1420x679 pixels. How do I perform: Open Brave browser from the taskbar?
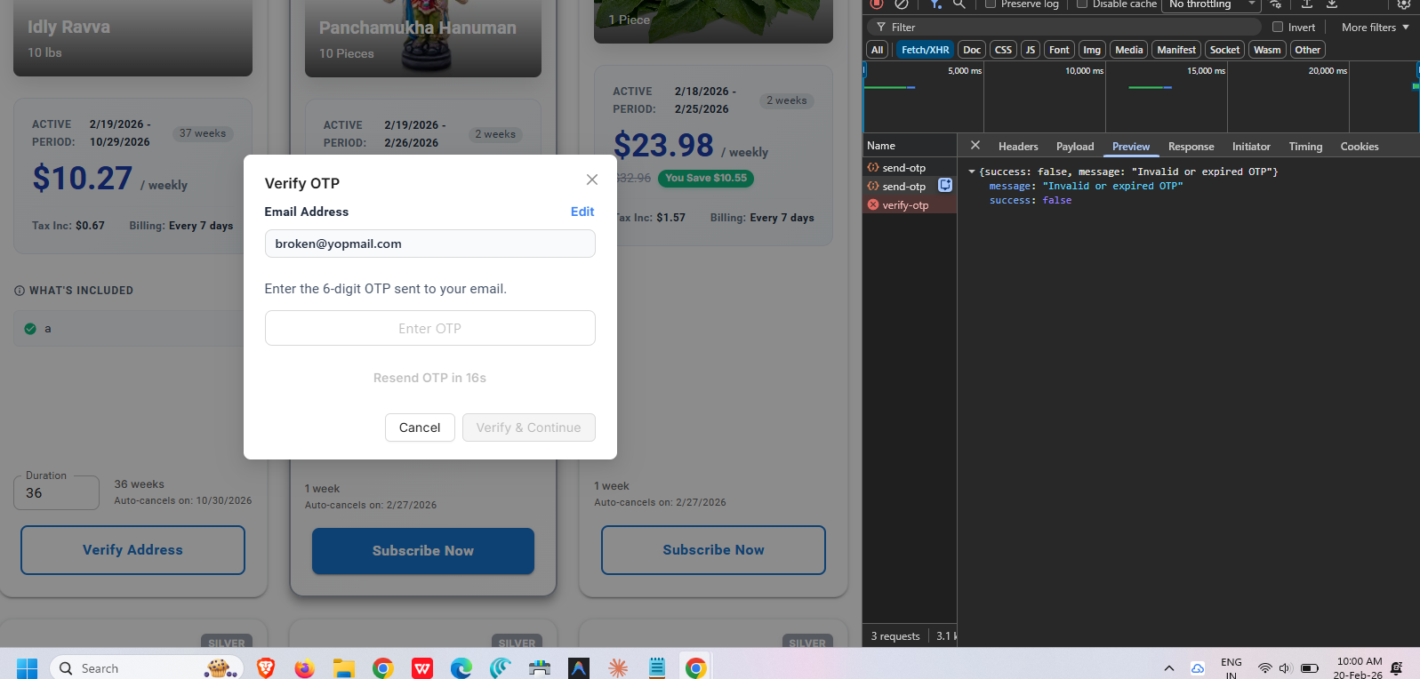[x=266, y=668]
